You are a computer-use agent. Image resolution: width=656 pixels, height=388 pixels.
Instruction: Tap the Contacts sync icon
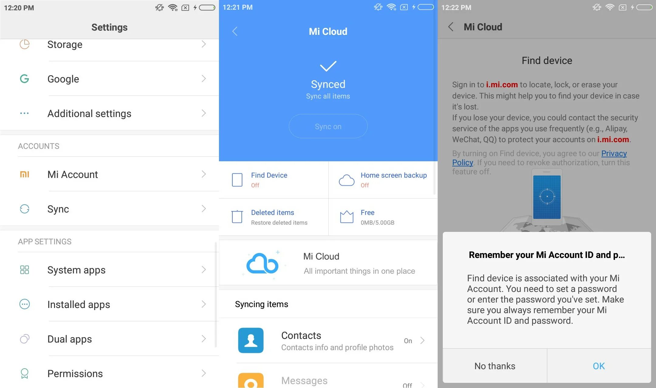coord(250,340)
